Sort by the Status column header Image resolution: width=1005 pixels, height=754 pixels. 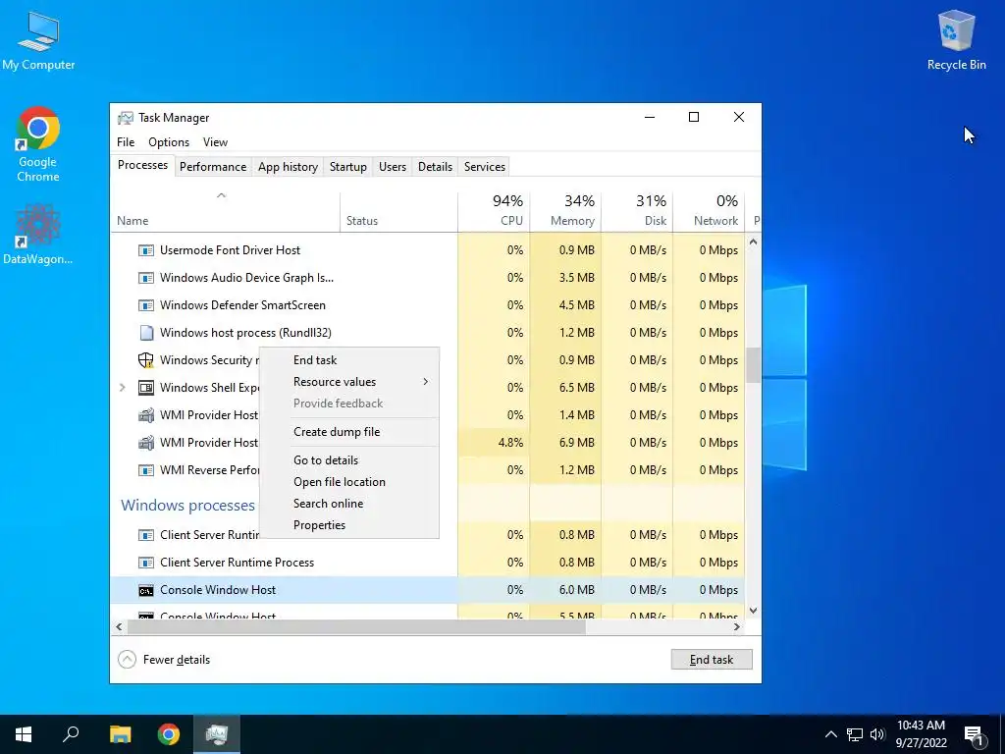click(398, 212)
